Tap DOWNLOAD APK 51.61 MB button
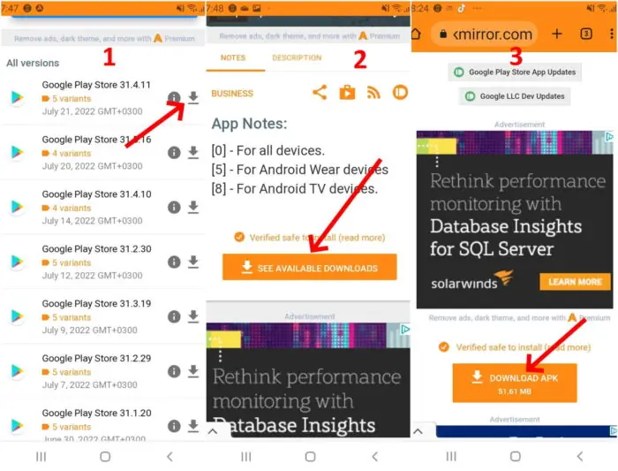 (x=515, y=383)
